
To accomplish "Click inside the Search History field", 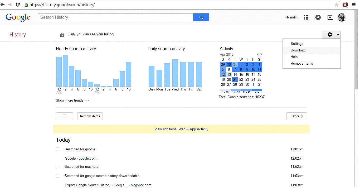I will 116,17.
